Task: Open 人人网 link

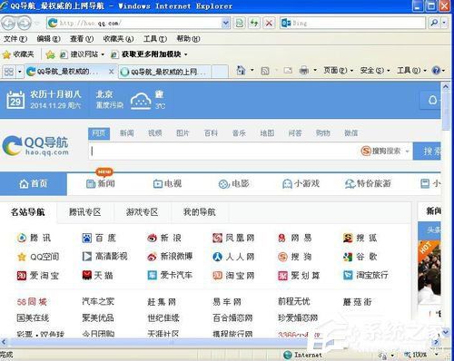Action: pyautogui.click(x=233, y=257)
